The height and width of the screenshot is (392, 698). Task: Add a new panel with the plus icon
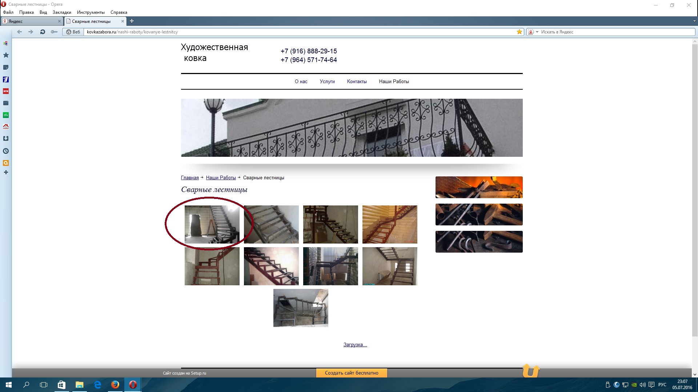tap(6, 172)
